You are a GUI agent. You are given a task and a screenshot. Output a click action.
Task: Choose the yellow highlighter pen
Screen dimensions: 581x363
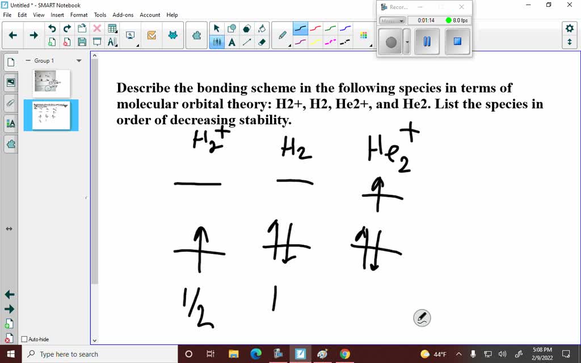(315, 43)
